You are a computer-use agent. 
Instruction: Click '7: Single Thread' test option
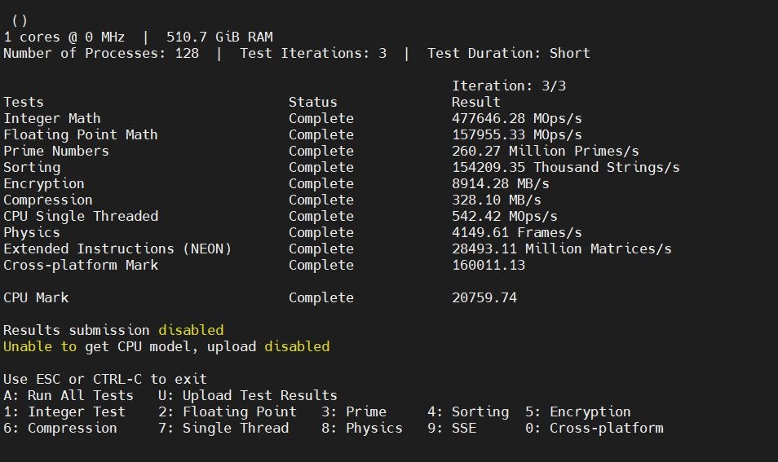[x=223, y=429]
